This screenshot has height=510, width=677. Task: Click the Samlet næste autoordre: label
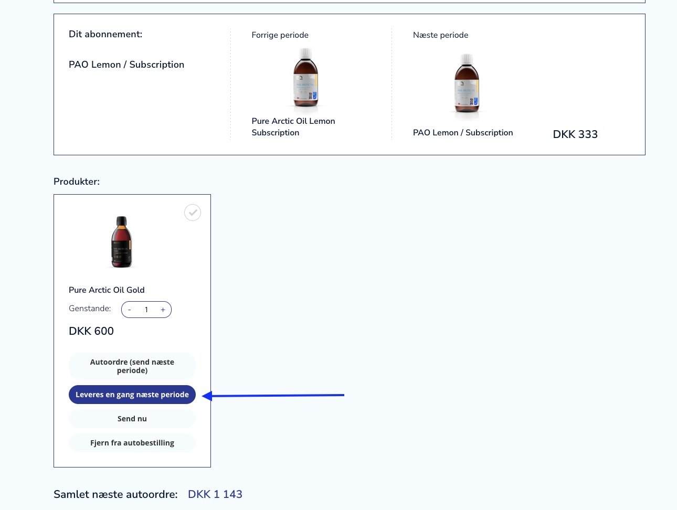coord(115,494)
